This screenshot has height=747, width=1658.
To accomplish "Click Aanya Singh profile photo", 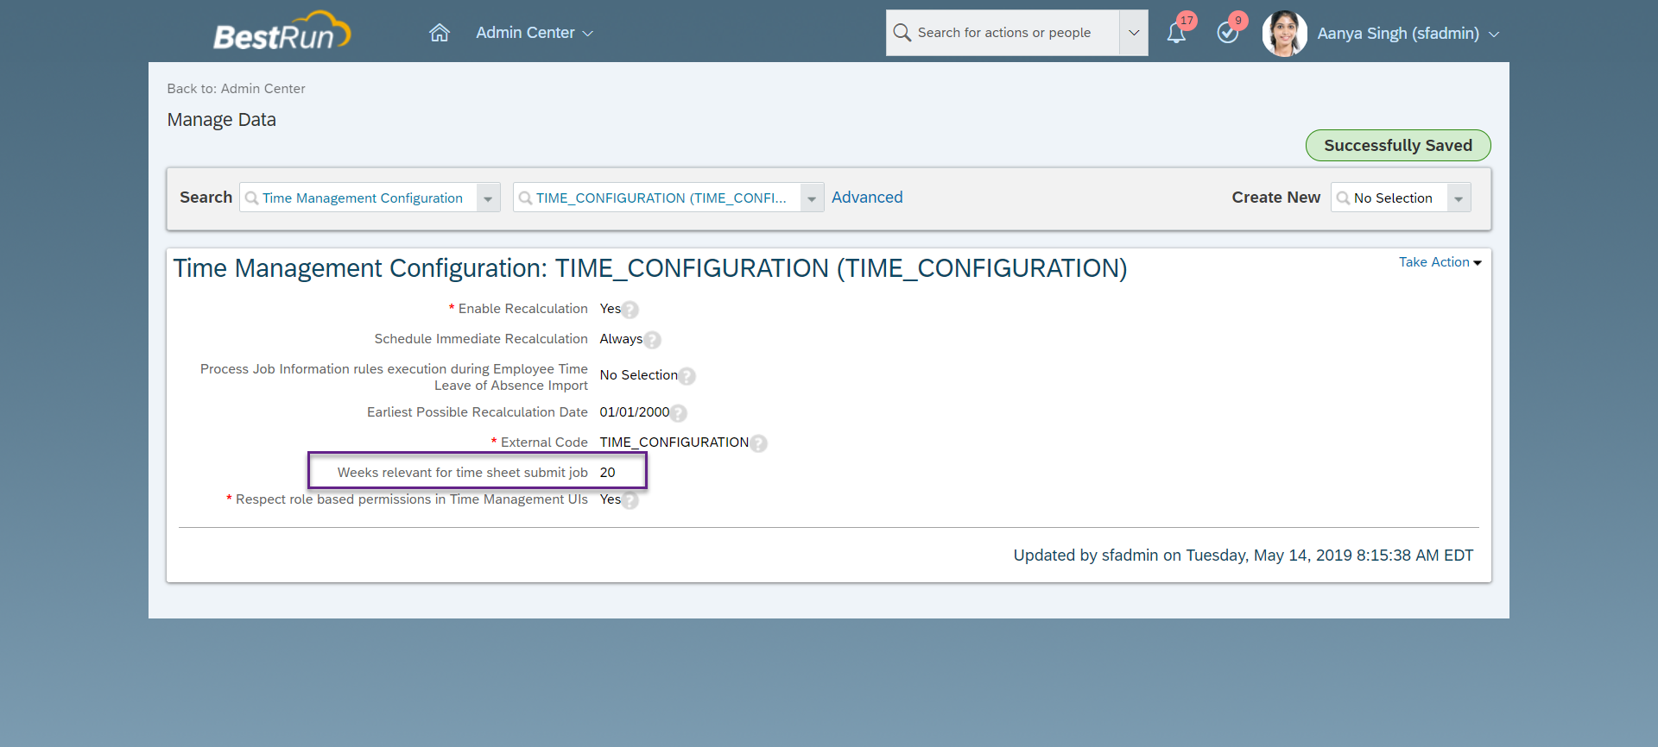I will [x=1284, y=34].
